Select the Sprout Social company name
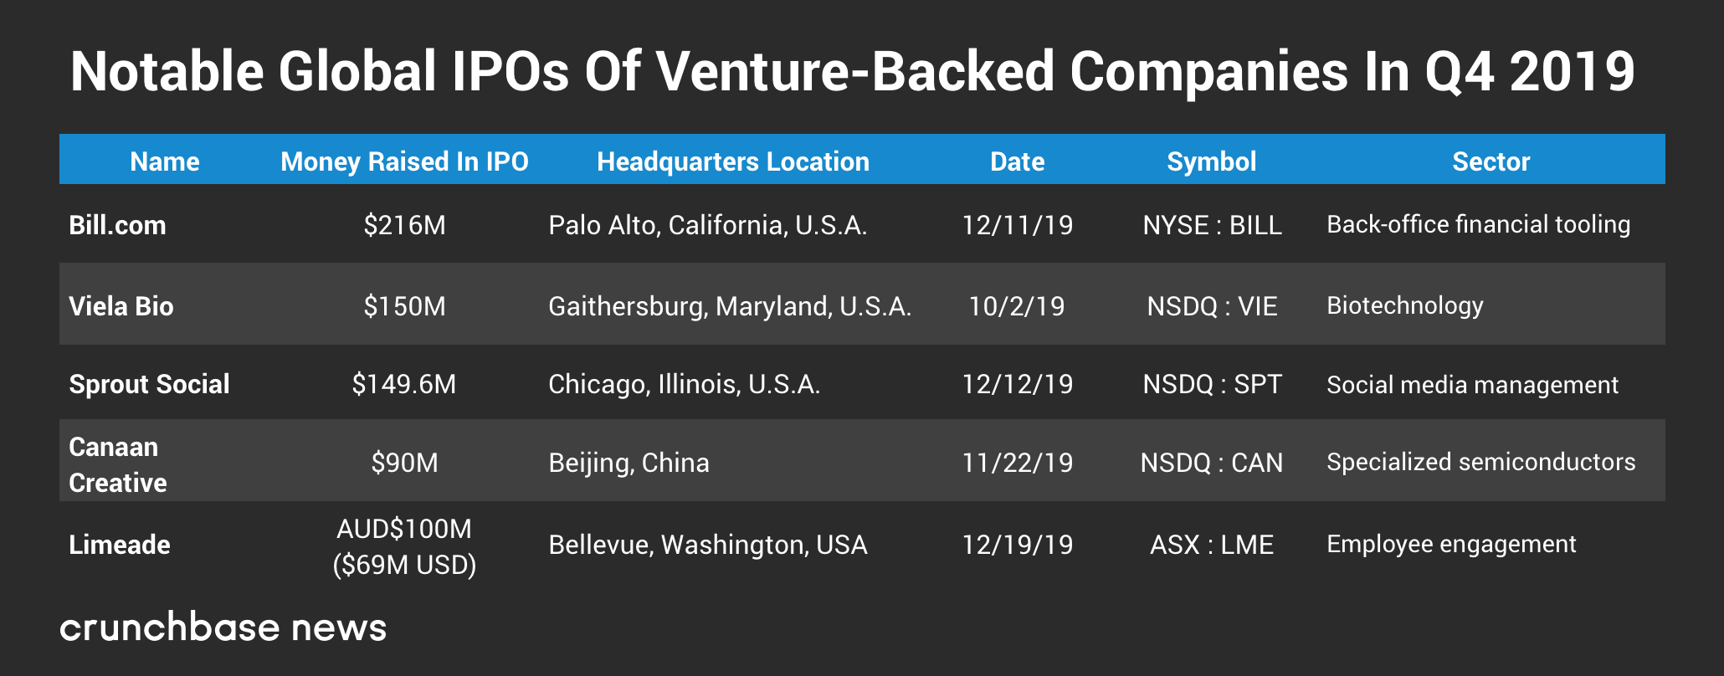1724x676 pixels. pos(149,384)
